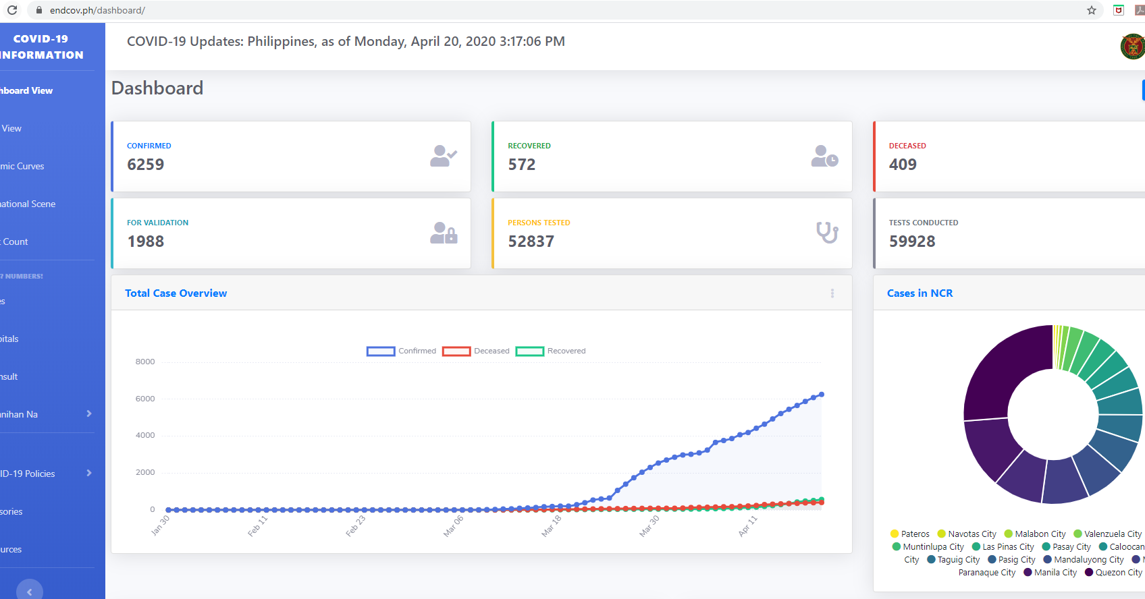Click the padlock icon in the address bar
The width and height of the screenshot is (1145, 599).
pos(38,10)
